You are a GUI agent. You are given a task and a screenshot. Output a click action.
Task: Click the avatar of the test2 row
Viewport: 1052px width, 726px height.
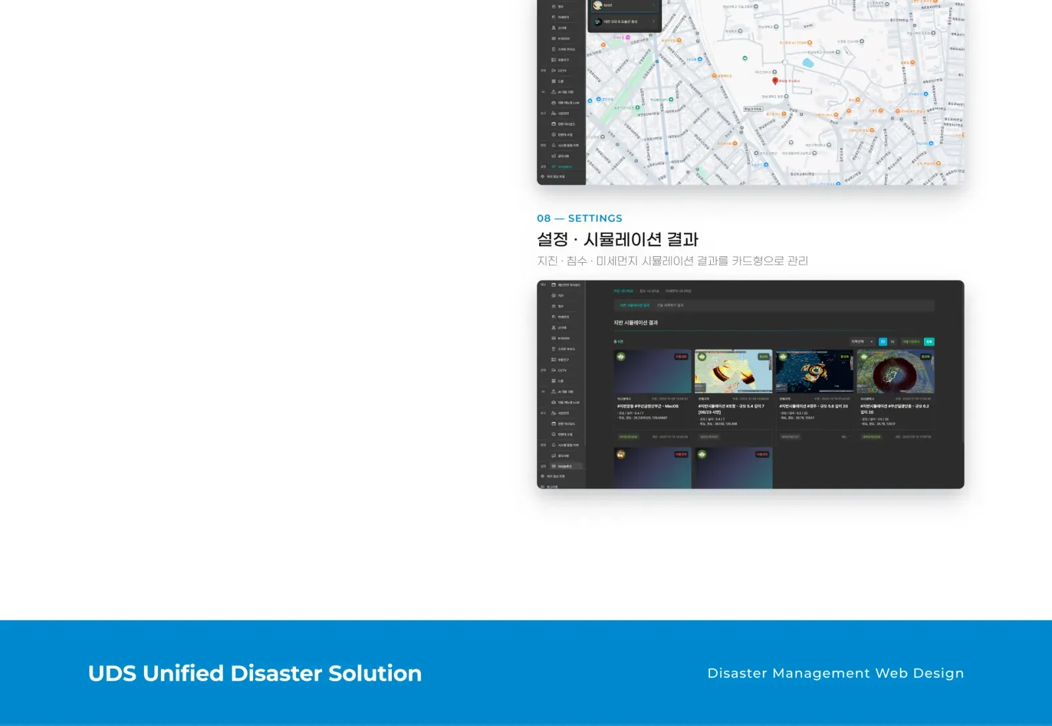point(597,5)
